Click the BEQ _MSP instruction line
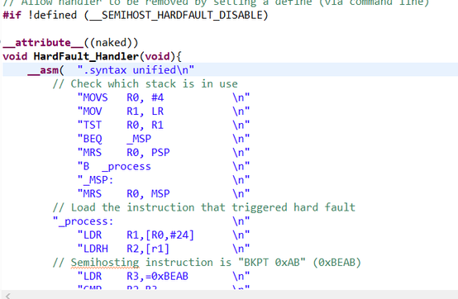This screenshot has height=299, width=458. point(164,139)
